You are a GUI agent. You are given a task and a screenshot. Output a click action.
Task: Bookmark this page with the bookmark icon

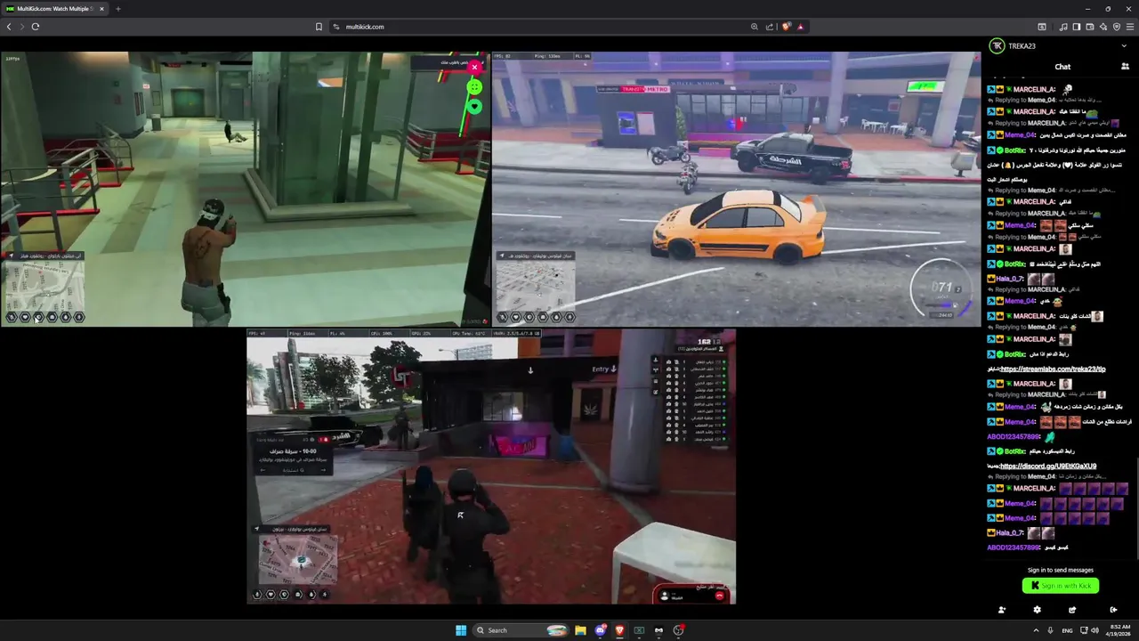[x=319, y=27]
